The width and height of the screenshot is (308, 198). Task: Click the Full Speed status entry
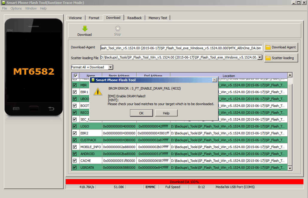click(x=173, y=187)
